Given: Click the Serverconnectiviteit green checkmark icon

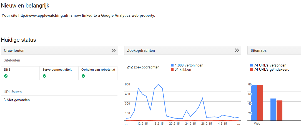Looking at the screenshot, I should coord(44,76).
